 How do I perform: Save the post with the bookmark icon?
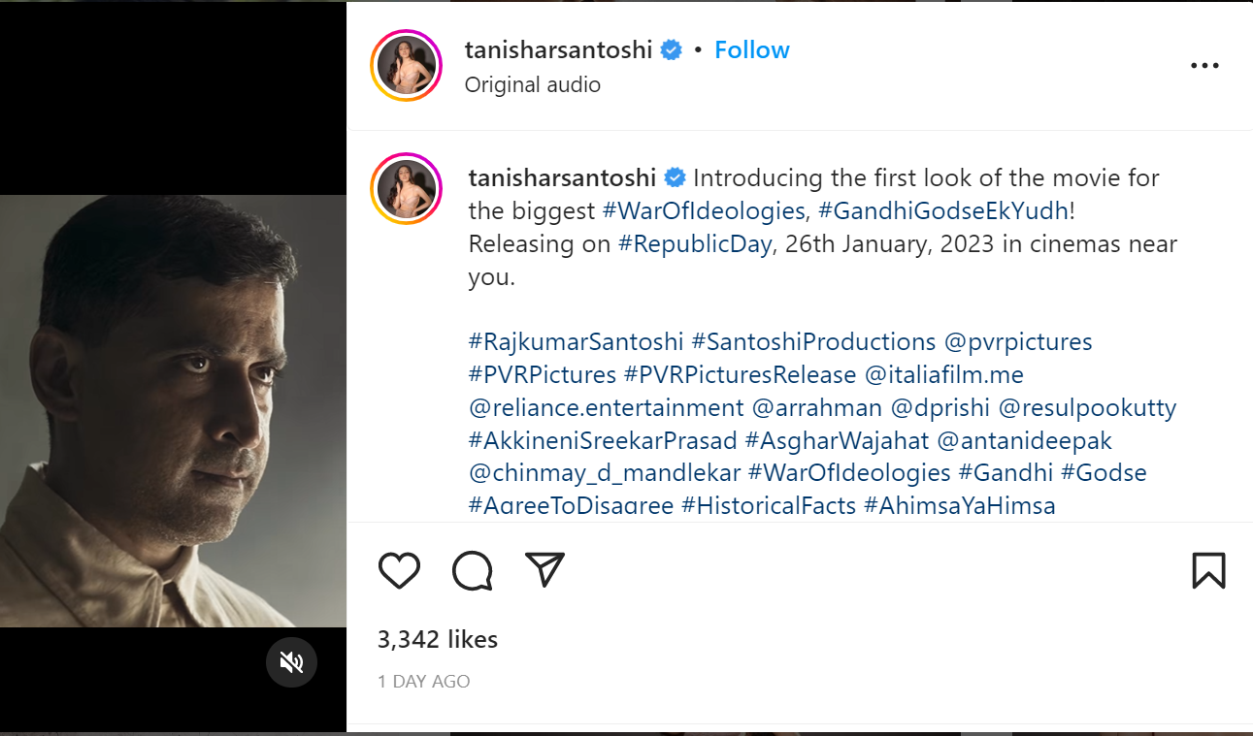(1208, 571)
